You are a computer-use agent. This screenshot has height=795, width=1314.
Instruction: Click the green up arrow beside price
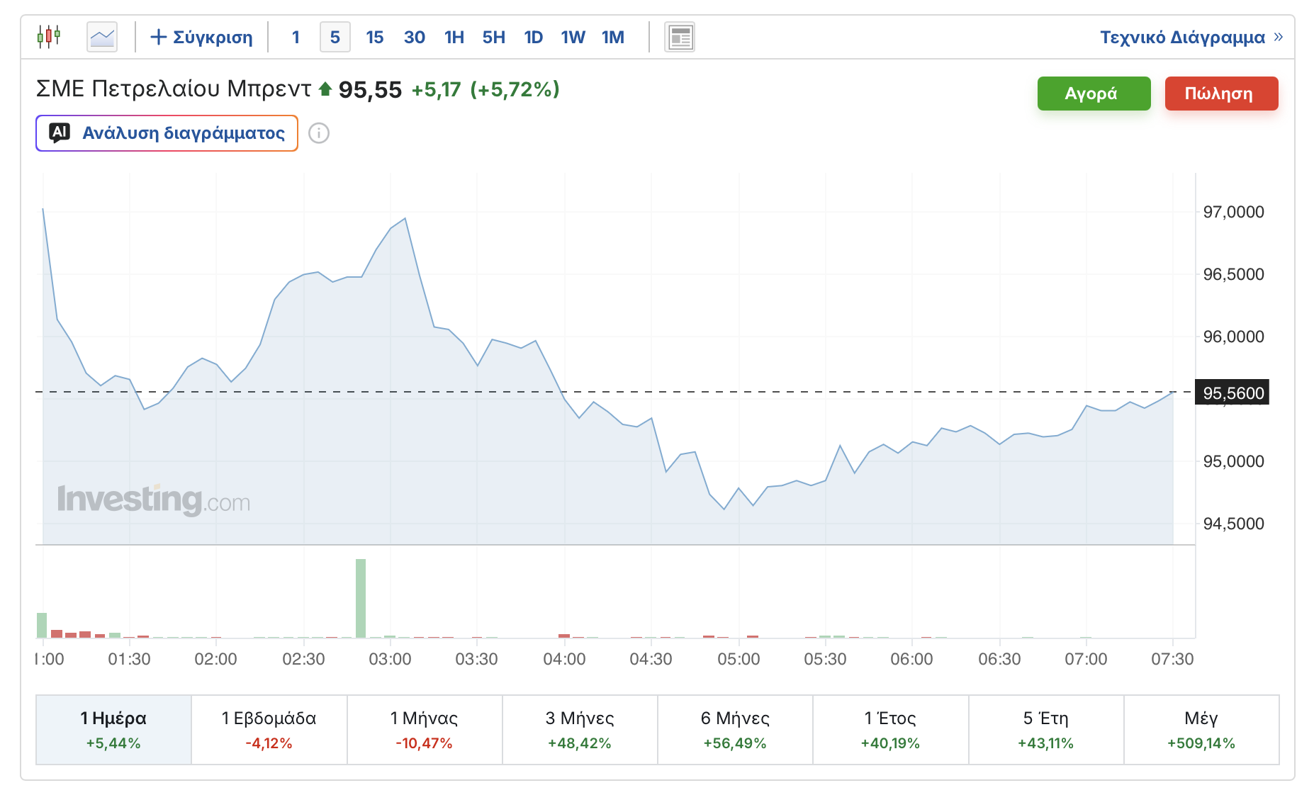(x=325, y=89)
